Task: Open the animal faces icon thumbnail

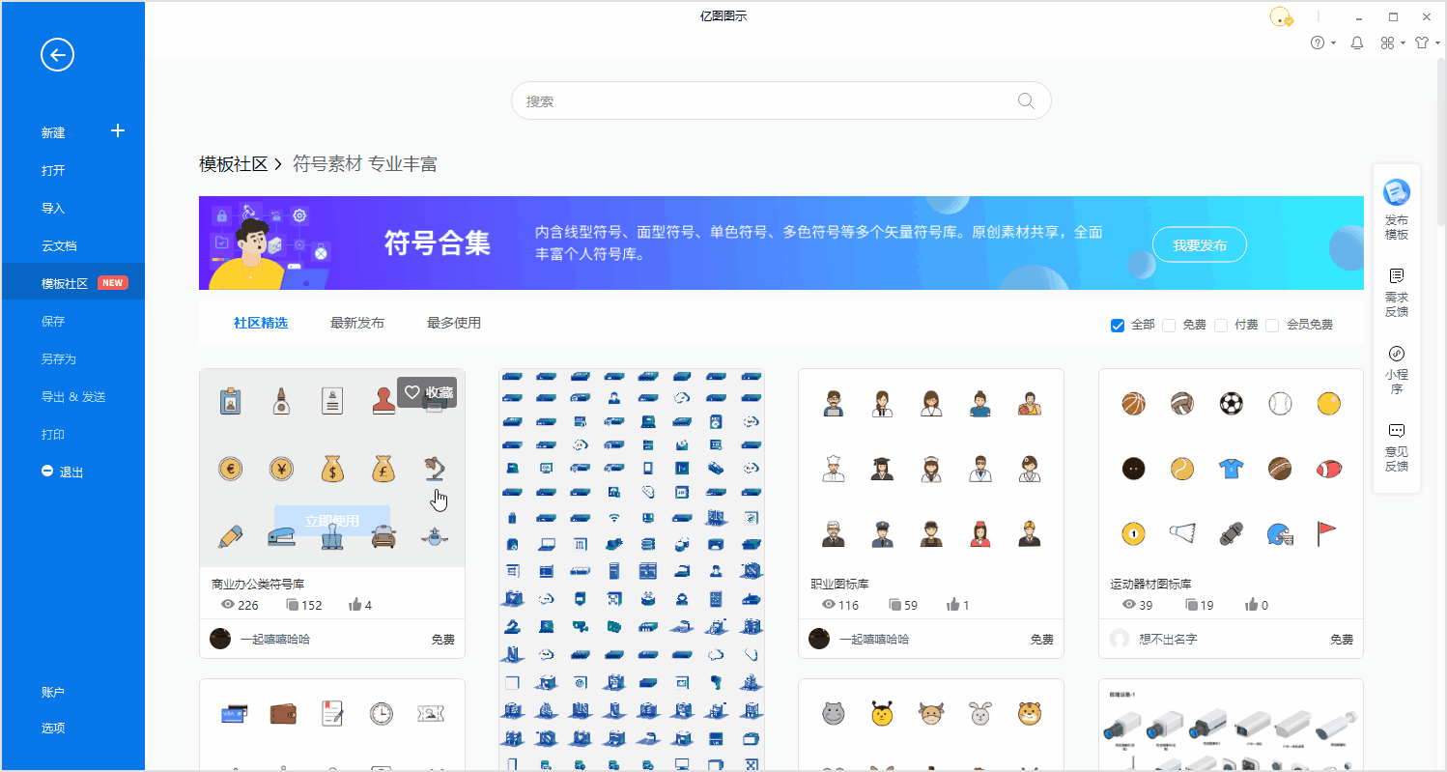Action: (x=931, y=726)
